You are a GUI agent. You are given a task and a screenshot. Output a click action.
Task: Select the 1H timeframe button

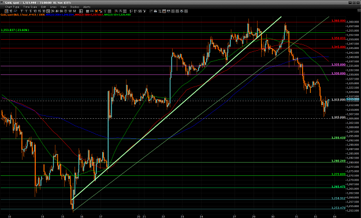tap(48, 11)
